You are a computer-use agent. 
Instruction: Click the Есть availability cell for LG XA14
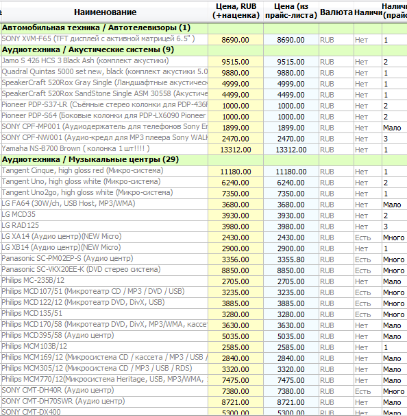(x=367, y=238)
